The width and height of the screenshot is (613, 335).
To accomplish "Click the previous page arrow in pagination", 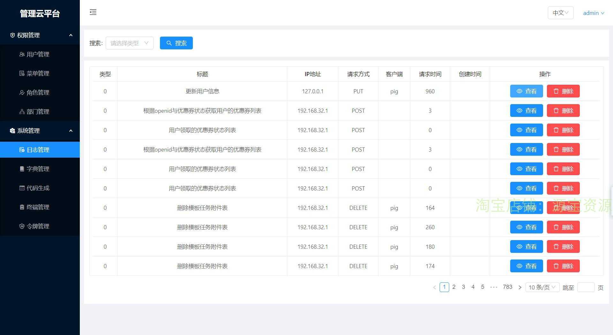I will point(434,287).
